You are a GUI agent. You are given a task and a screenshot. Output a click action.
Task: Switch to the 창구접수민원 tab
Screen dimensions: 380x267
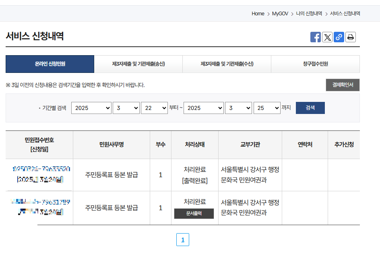pos(315,64)
